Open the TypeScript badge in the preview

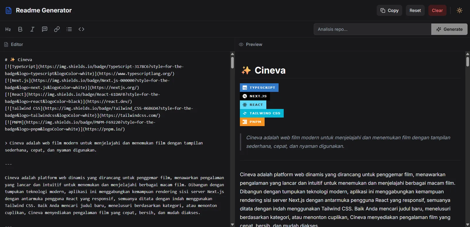(259, 88)
